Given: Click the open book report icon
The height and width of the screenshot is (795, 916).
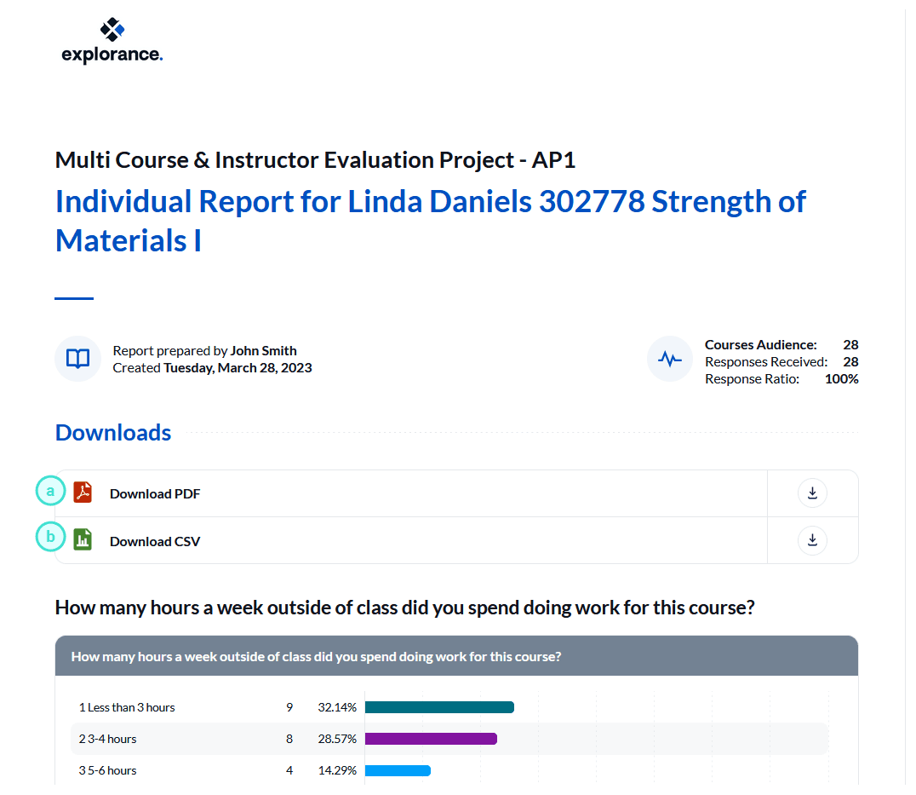Looking at the screenshot, I should pos(78,359).
